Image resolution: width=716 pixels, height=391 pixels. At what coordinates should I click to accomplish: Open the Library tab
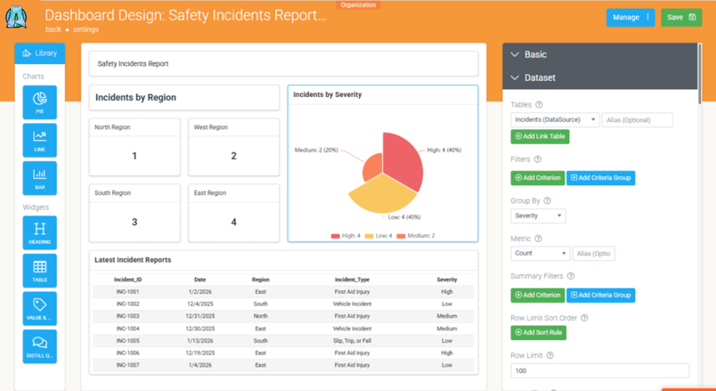click(40, 53)
